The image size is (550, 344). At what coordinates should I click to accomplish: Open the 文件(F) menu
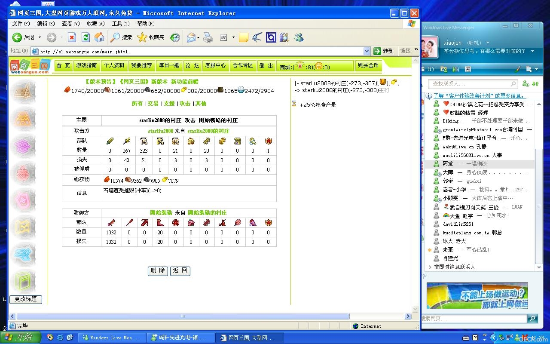21,24
